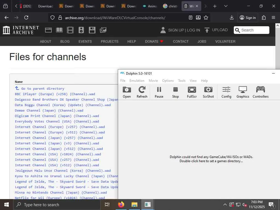Click Dolphin's Refresh toolbar icon
280x210 pixels.
click(x=142, y=92)
